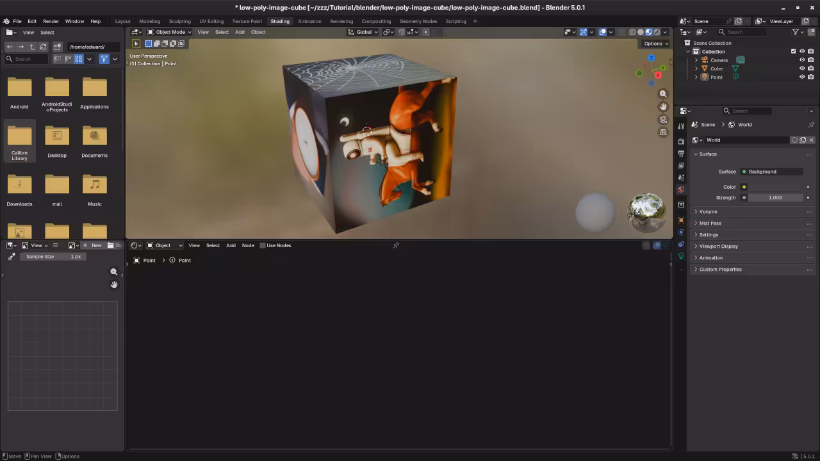The image size is (820, 461).
Task: Activate the Box Select tool
Action: tap(149, 44)
